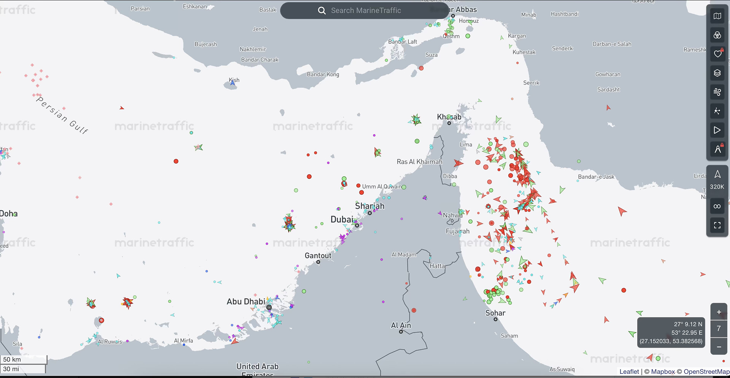Toggle the wind weather overlay icon
Viewport: 730px width, 378px height.
point(717,92)
